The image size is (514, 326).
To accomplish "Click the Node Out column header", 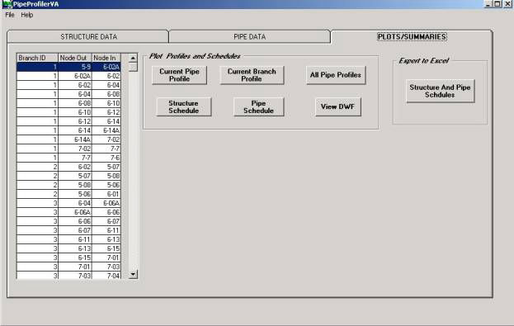I will [x=75, y=58].
